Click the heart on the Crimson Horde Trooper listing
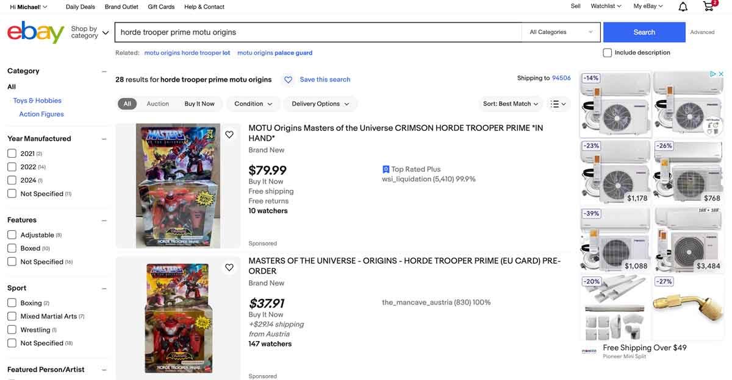The height and width of the screenshot is (380, 732). (x=229, y=134)
